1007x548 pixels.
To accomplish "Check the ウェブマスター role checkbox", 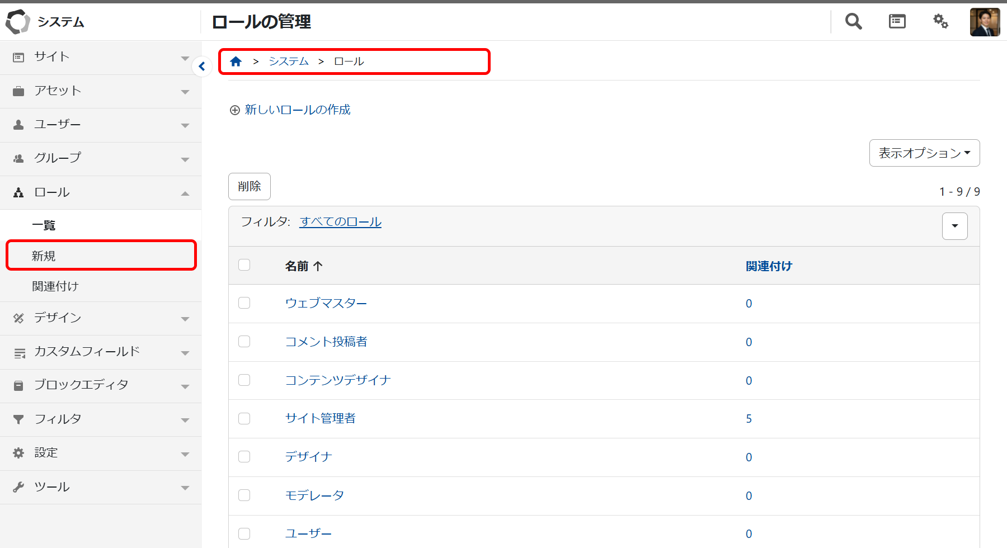I will coord(244,303).
